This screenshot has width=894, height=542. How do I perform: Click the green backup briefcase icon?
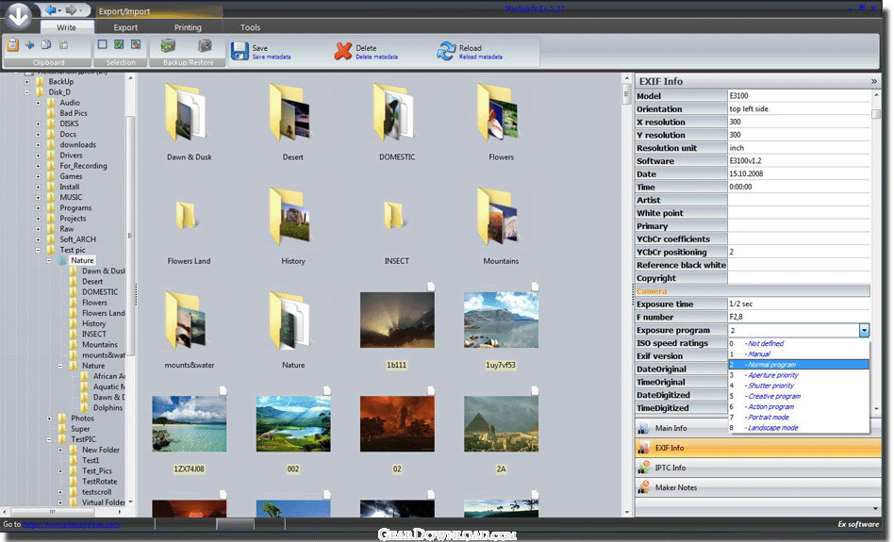coord(168,45)
